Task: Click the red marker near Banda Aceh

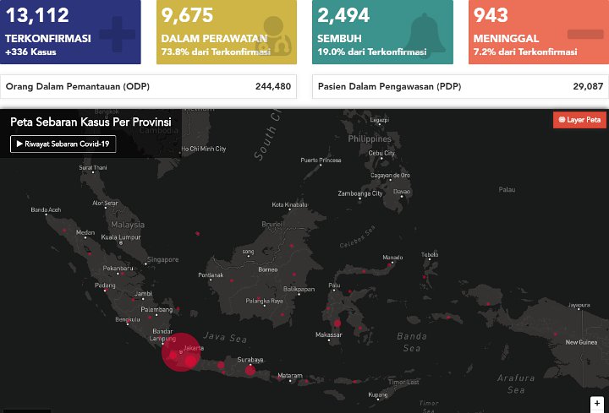Action: [x=64, y=231]
